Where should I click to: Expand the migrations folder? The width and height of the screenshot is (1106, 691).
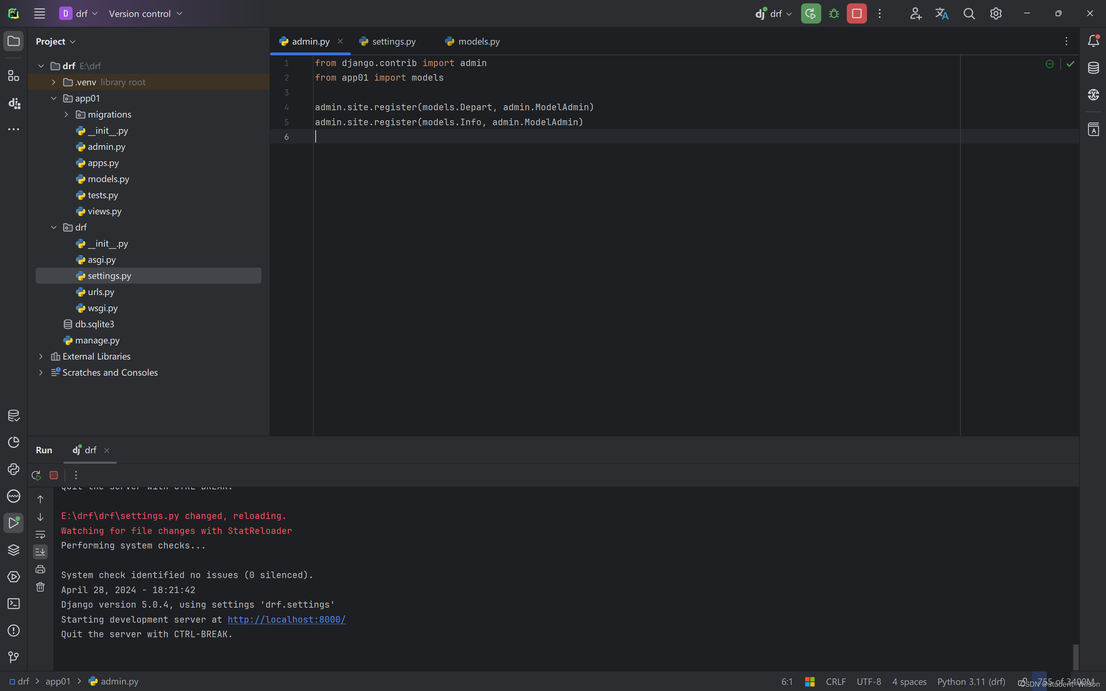click(x=66, y=114)
